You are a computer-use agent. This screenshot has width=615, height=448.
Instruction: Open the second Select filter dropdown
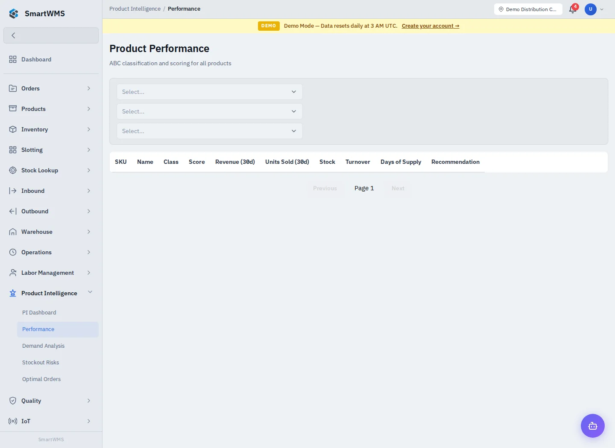coord(209,111)
